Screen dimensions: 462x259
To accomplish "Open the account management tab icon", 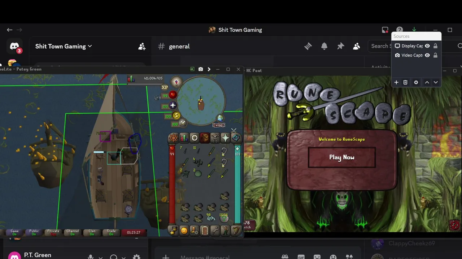I will pos(194,231).
